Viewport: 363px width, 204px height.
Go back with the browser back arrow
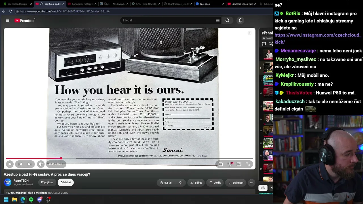pyautogui.click(x=4, y=11)
